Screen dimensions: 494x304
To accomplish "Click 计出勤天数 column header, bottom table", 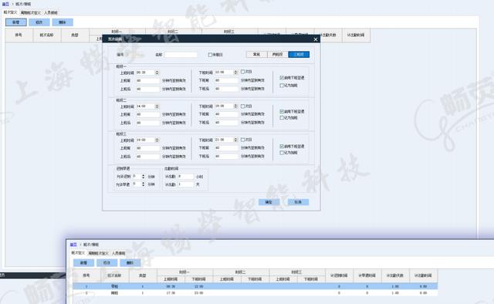I will [395, 275].
